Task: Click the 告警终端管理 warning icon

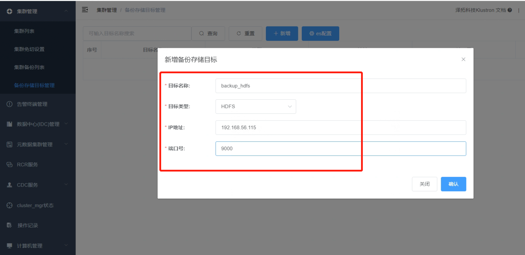Action: pos(10,104)
